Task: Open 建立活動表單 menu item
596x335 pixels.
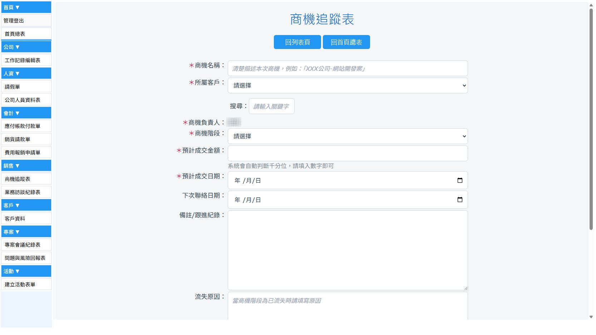Action: (26, 284)
